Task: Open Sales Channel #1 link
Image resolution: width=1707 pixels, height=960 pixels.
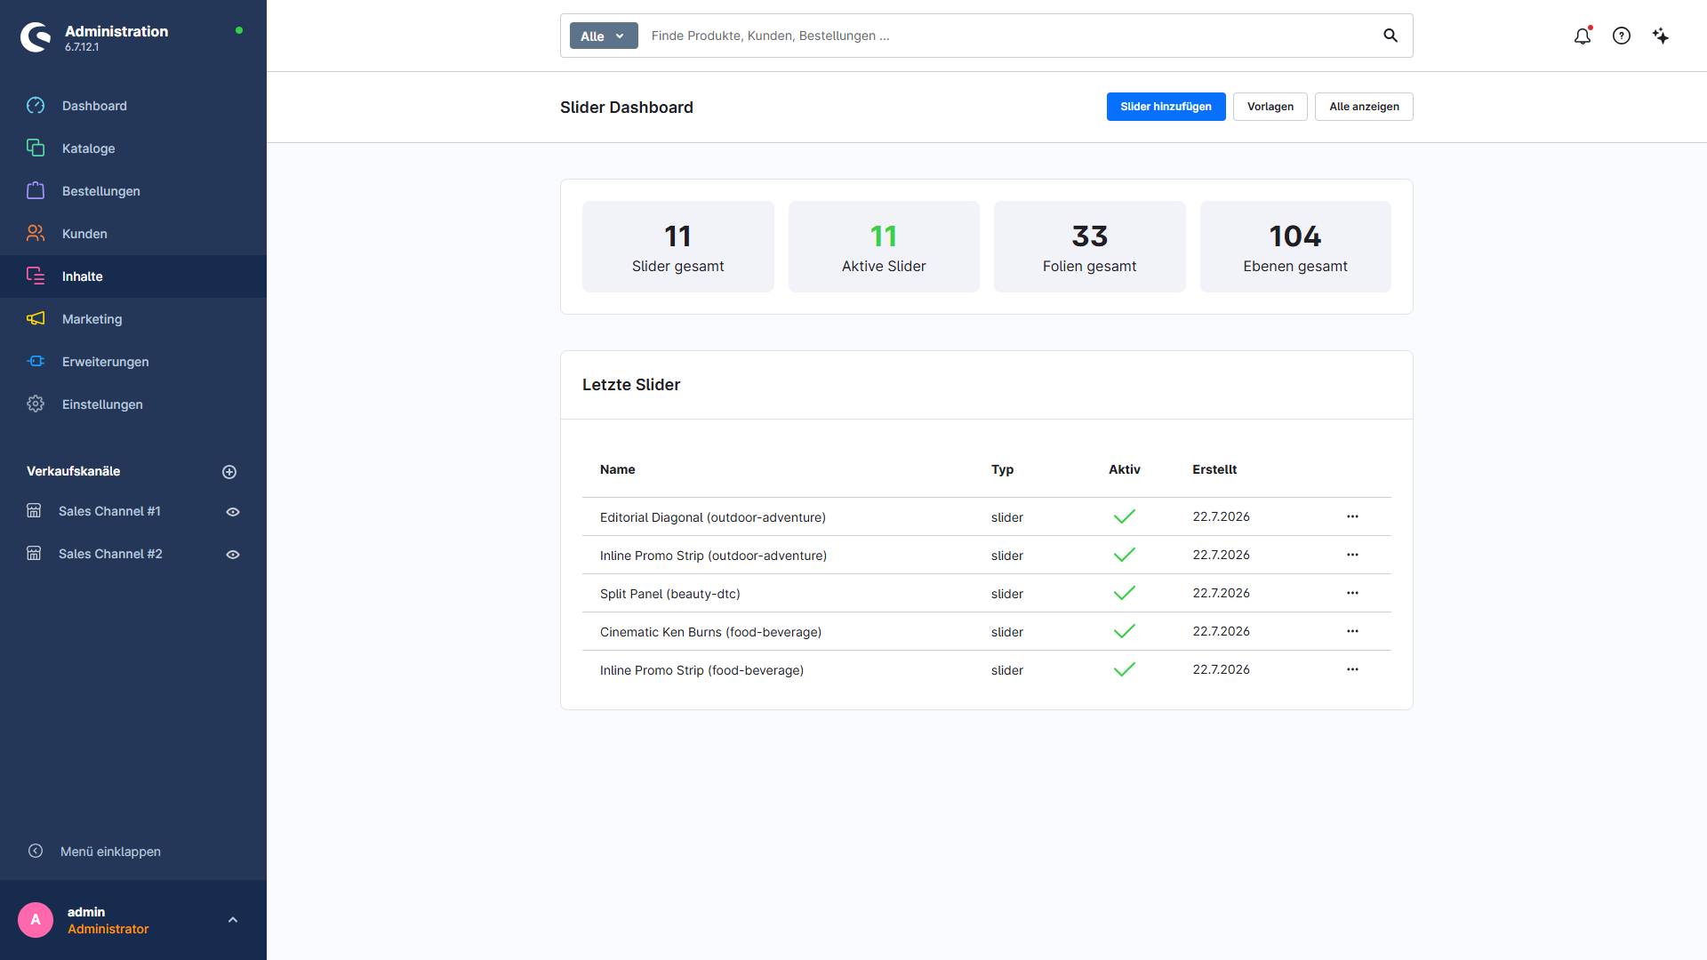Action: 109,511
